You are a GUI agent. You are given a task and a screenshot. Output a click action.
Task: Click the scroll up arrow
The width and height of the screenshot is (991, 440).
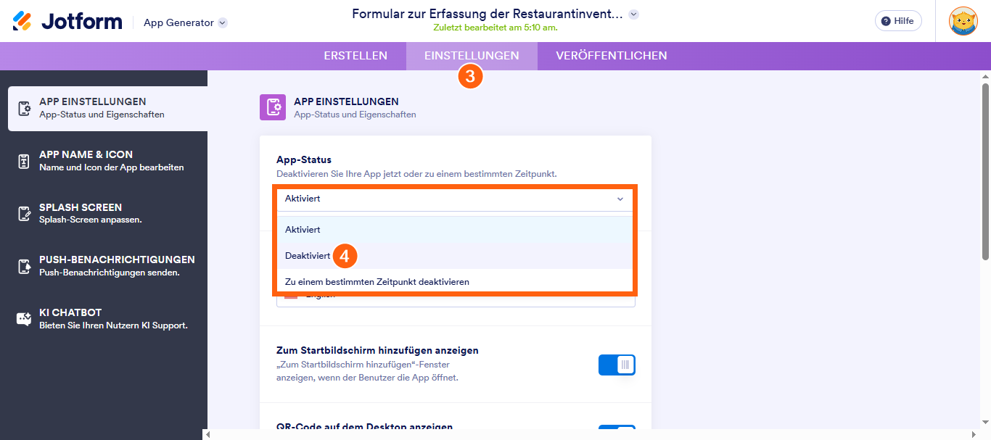tap(985, 75)
